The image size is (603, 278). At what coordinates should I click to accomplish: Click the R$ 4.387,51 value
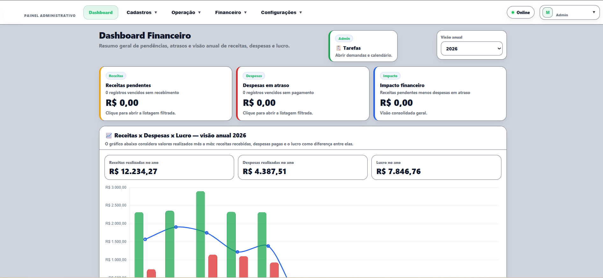(264, 172)
